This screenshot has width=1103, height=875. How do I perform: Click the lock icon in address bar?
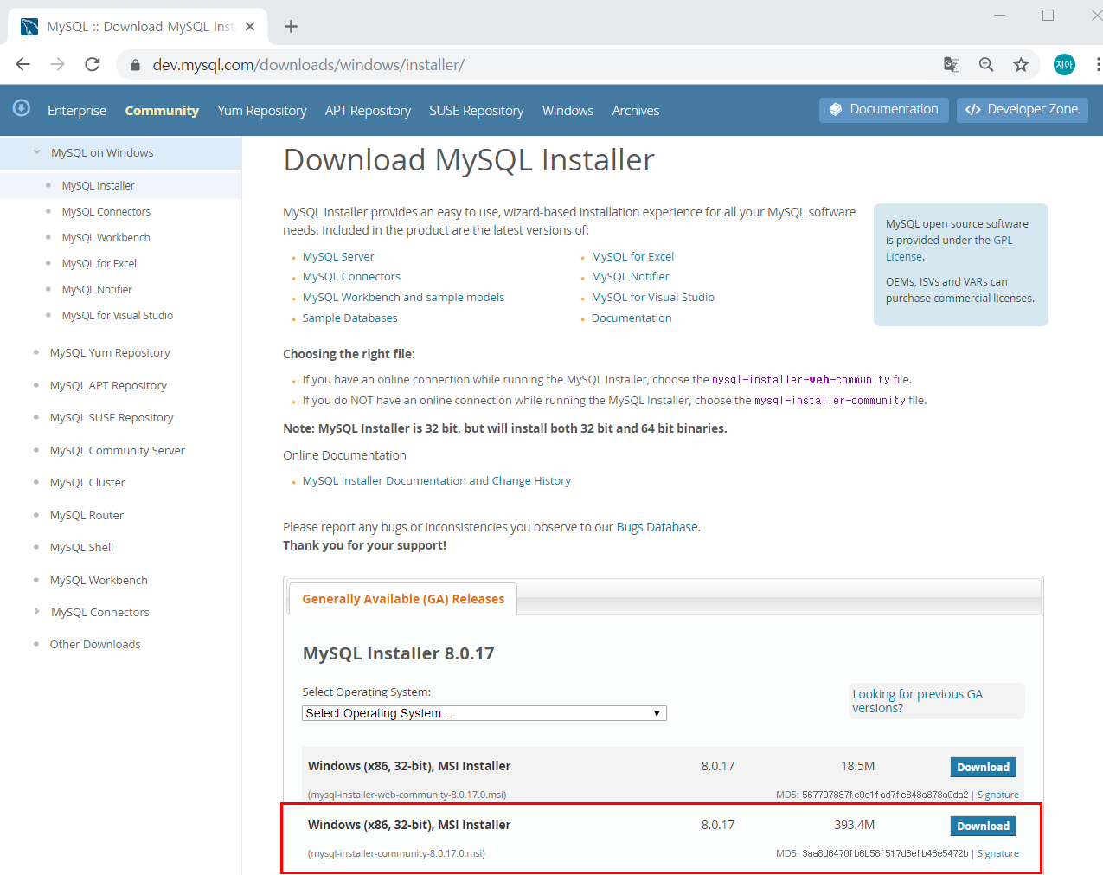(x=135, y=65)
